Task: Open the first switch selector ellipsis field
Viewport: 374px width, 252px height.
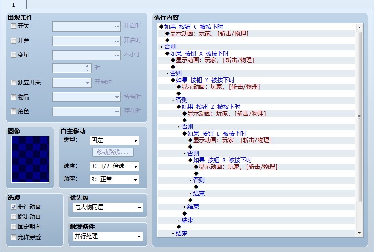Action: 87,27
